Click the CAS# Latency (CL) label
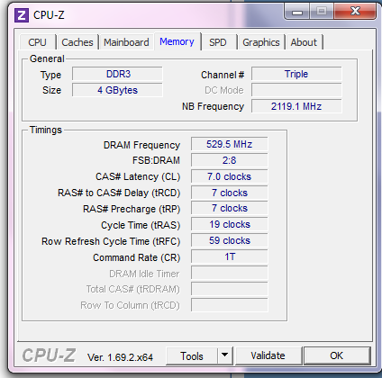 point(138,176)
